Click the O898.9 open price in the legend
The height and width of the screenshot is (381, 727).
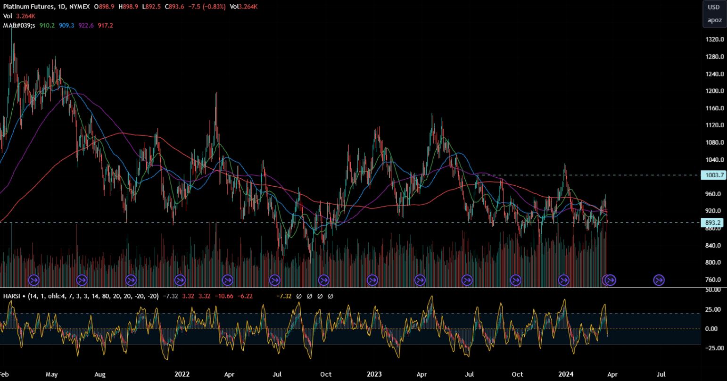[x=105, y=7]
